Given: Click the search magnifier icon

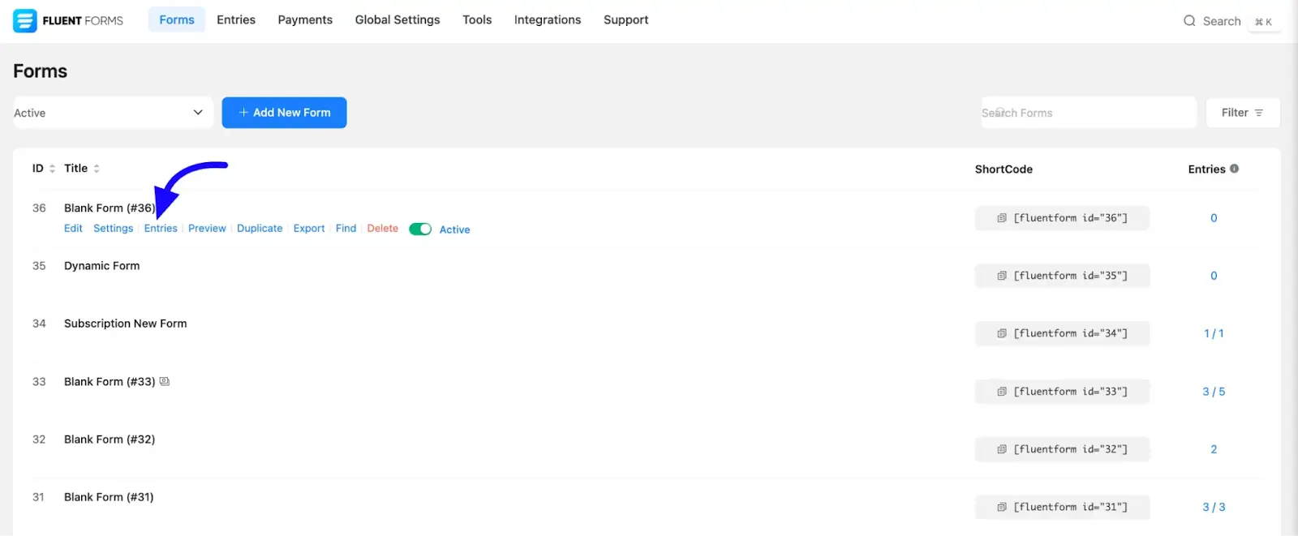Looking at the screenshot, I should [1189, 21].
